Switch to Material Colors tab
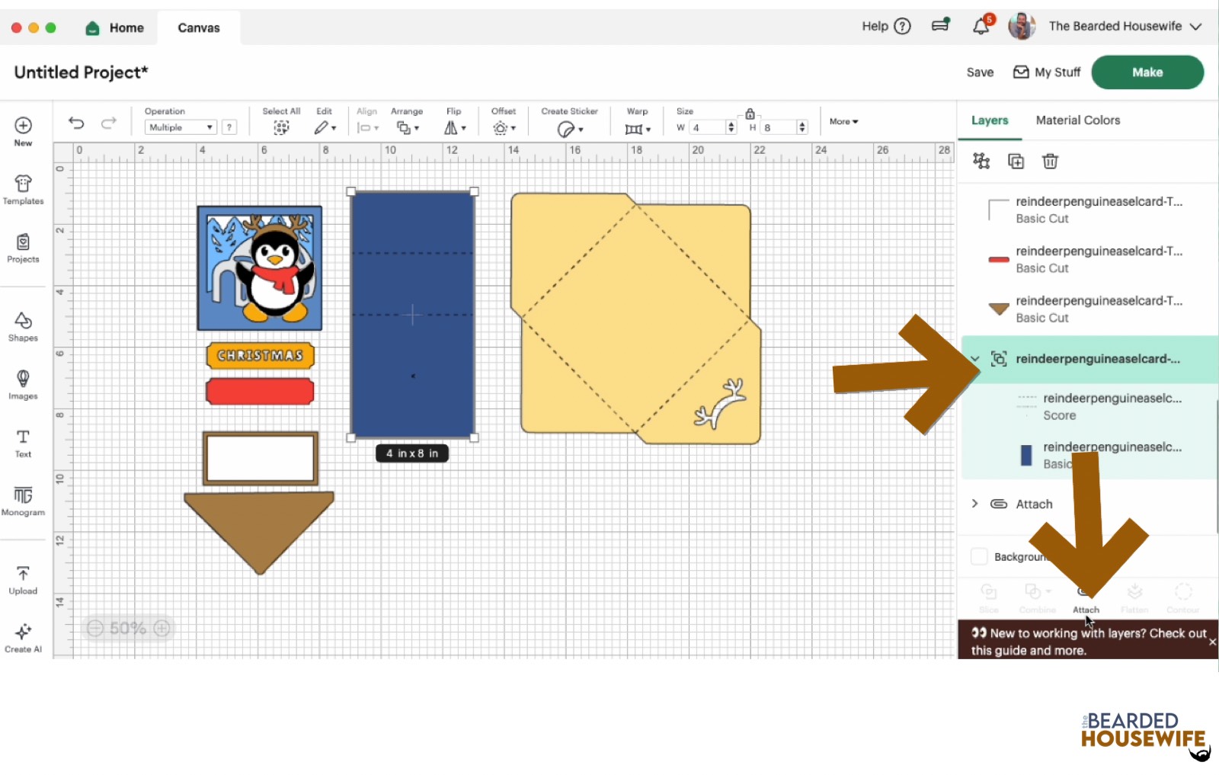1219x775 pixels. [x=1077, y=120]
